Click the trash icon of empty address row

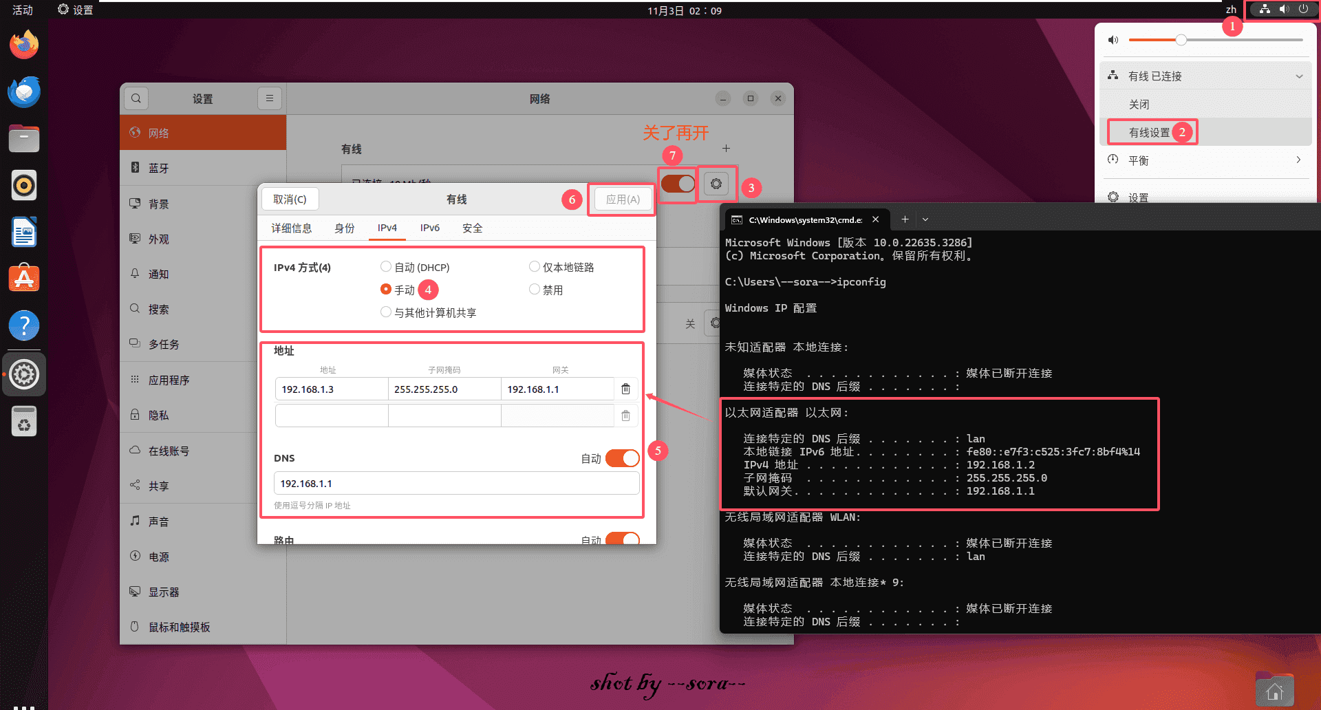pos(625,416)
